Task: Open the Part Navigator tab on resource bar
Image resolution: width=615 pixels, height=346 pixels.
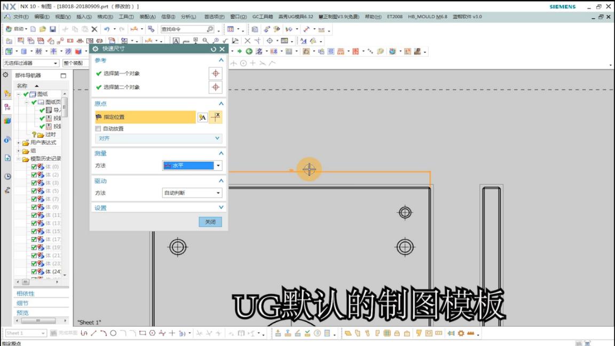Action: [x=7, y=107]
